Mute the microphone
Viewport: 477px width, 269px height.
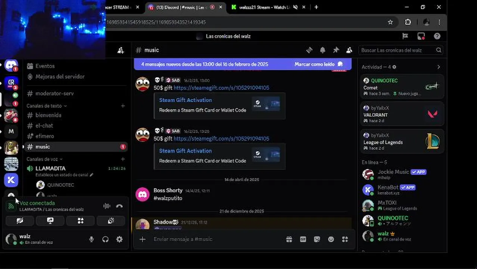(91, 239)
